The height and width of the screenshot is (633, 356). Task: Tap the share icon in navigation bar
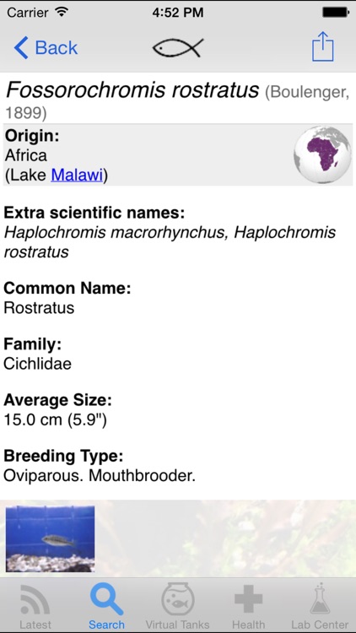coord(323,46)
